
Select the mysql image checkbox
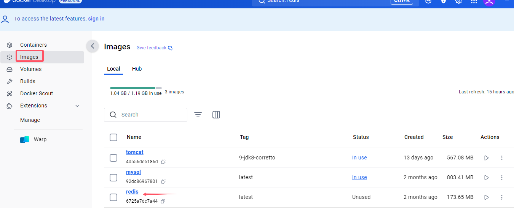(113, 177)
